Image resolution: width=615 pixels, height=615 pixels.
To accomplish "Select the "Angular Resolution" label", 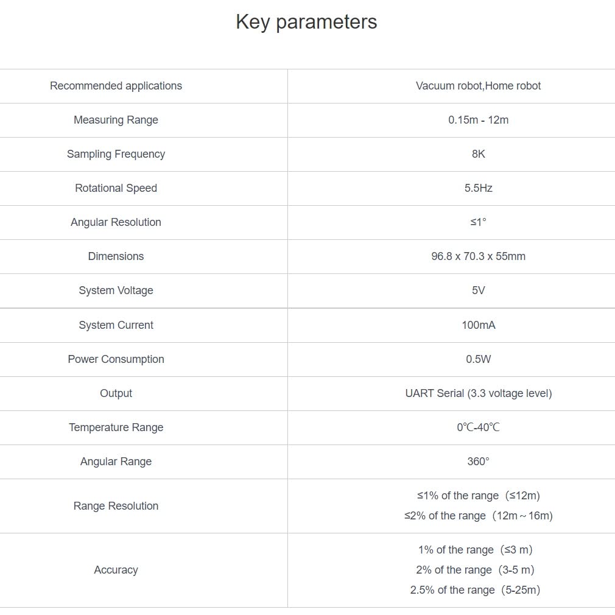I will point(116,222).
